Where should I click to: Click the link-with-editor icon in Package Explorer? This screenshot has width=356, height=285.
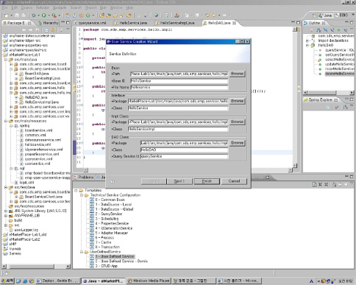(53, 30)
